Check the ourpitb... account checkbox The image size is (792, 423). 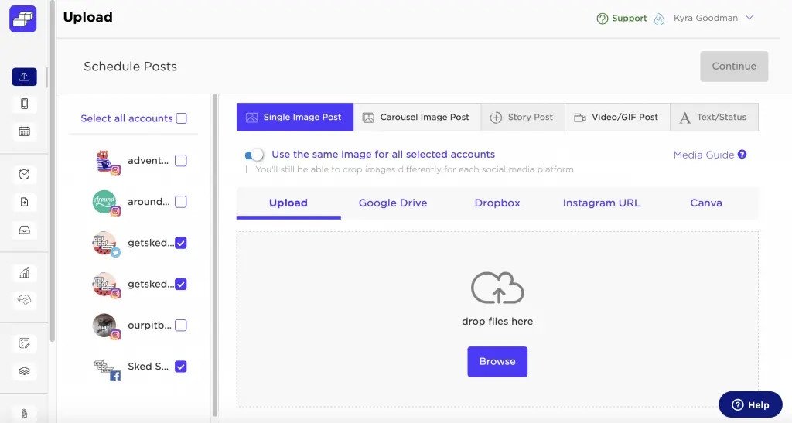(x=181, y=326)
